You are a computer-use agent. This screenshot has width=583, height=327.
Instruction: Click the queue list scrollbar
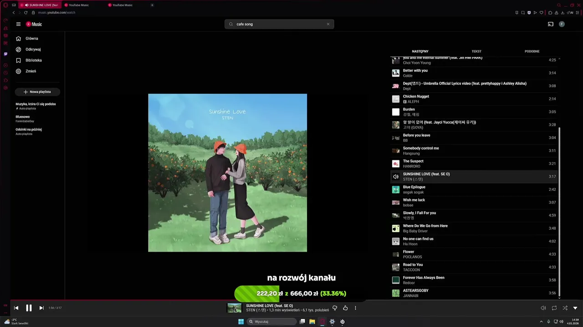point(559,211)
